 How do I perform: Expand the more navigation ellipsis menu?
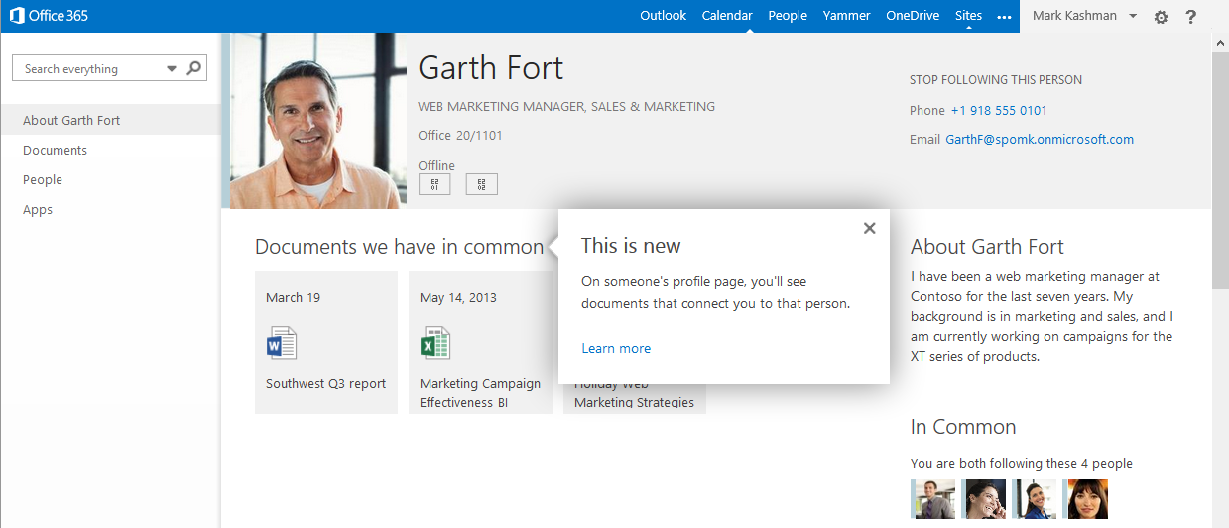click(1004, 17)
